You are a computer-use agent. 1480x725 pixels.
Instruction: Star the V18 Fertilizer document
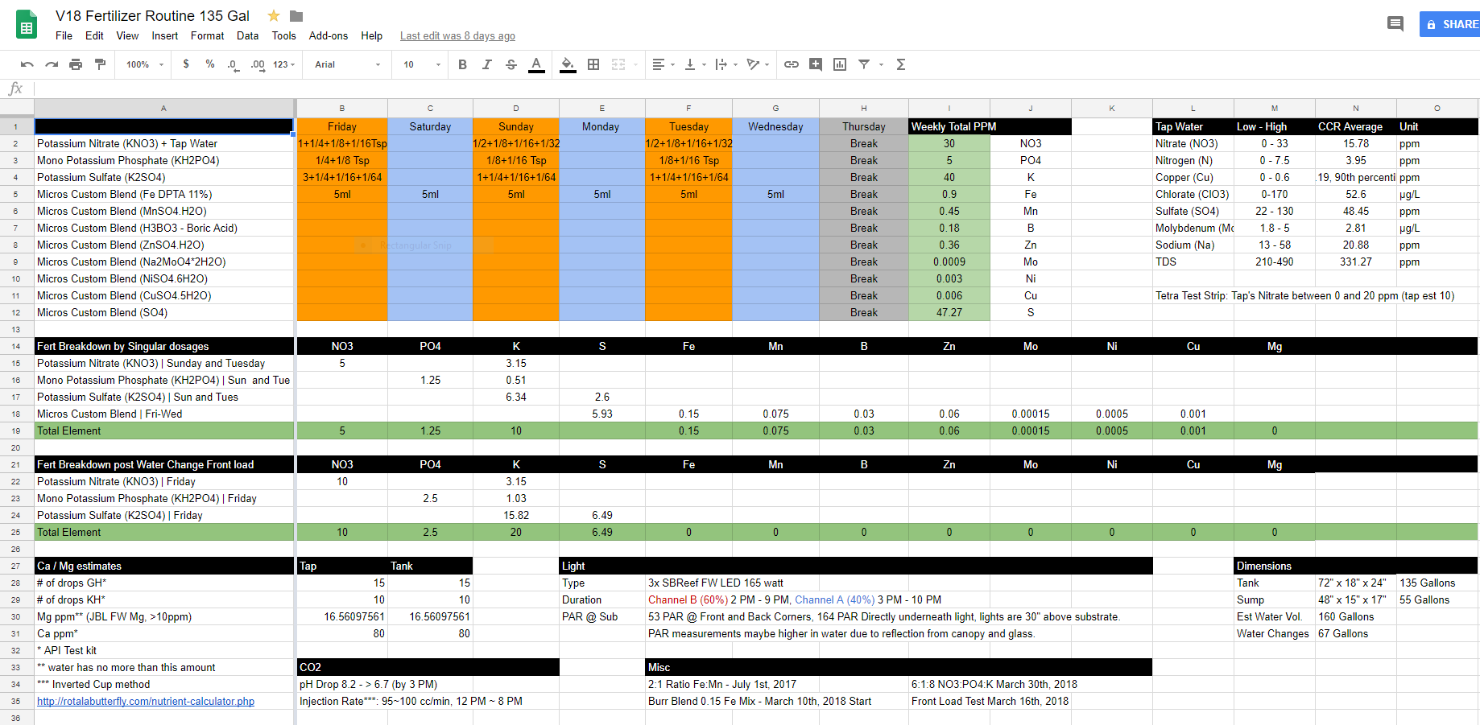(x=274, y=16)
